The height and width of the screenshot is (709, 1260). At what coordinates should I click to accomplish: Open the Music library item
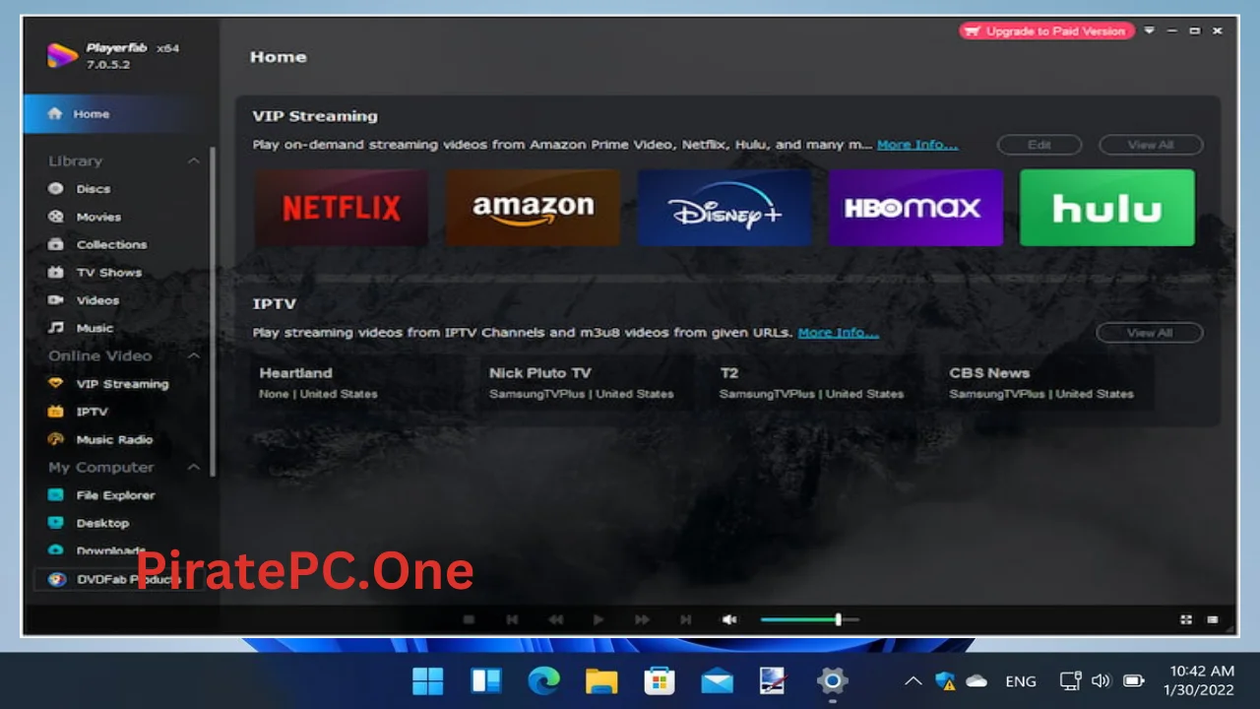click(x=94, y=328)
